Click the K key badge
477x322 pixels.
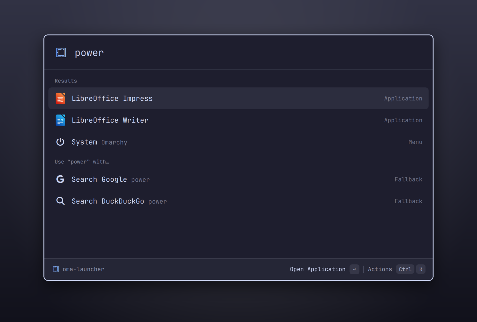[x=421, y=269]
